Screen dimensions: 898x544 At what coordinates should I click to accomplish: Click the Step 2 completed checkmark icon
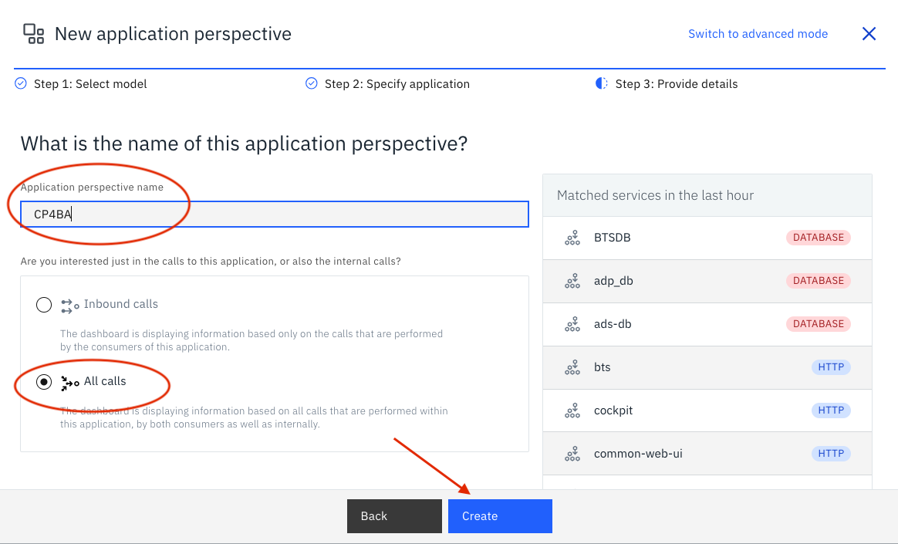click(312, 83)
